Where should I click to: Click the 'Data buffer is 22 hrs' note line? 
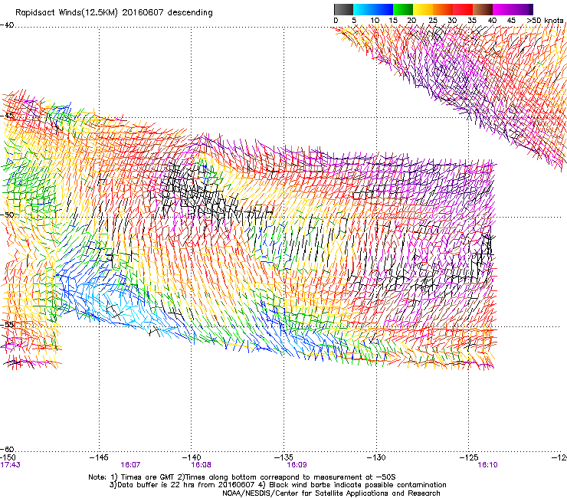click(x=277, y=485)
